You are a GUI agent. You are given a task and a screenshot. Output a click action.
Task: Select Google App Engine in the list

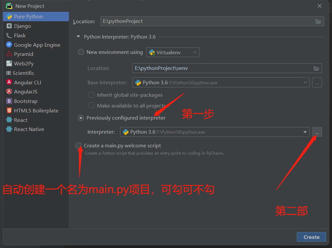click(36, 45)
